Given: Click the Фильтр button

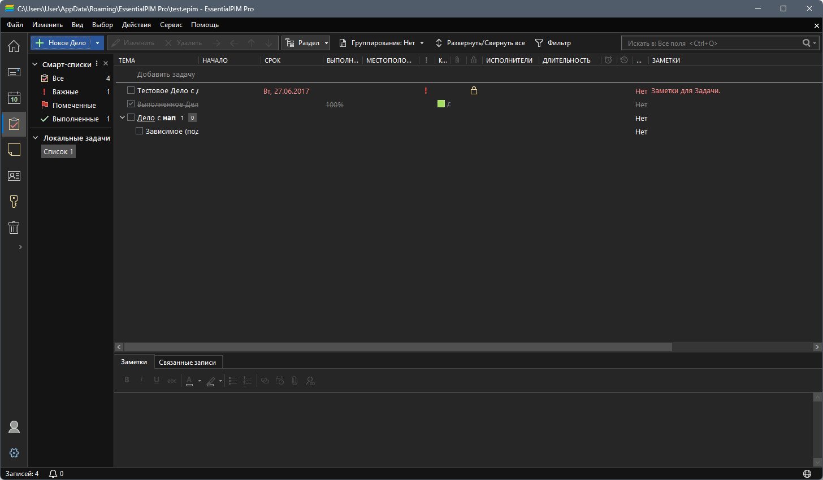Looking at the screenshot, I should 553,43.
